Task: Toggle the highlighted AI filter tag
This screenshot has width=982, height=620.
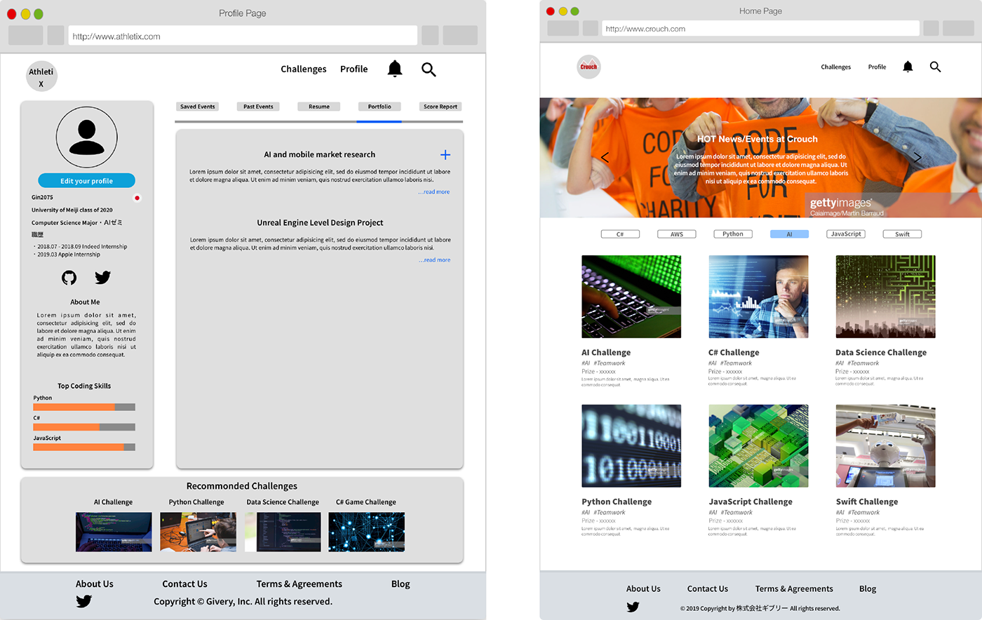Action: click(x=789, y=234)
